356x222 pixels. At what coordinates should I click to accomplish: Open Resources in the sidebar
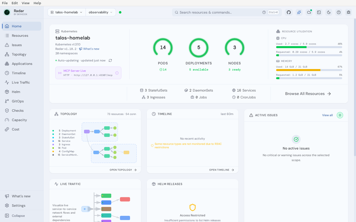22,36
